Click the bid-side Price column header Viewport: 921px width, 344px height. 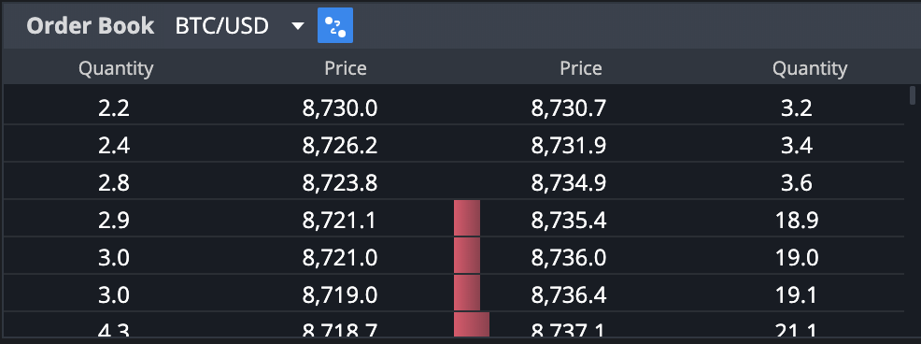346,69
